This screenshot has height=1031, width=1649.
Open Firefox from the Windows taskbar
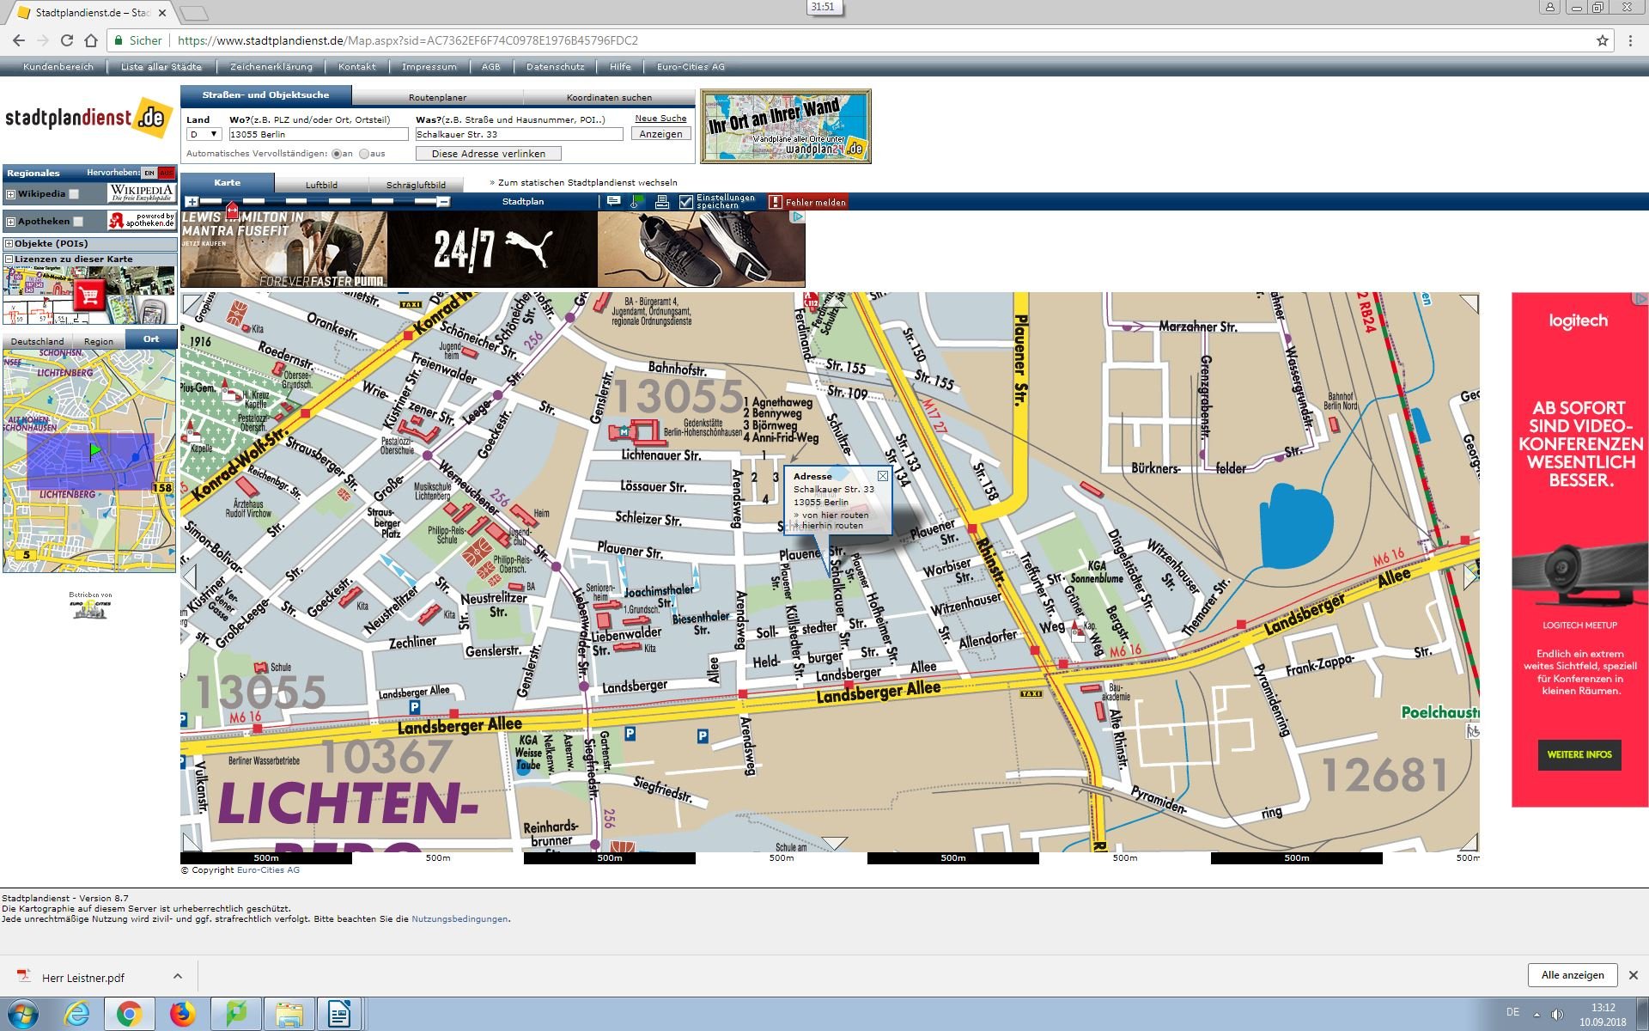(182, 1015)
